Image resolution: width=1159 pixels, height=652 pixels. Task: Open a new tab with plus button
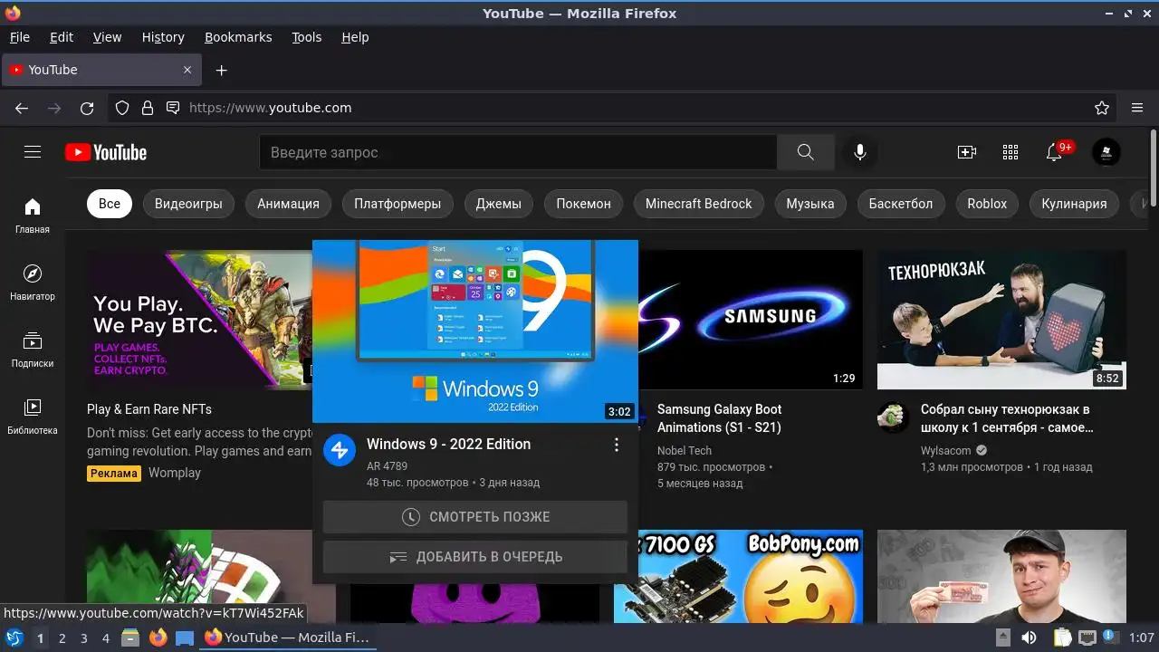(x=221, y=70)
